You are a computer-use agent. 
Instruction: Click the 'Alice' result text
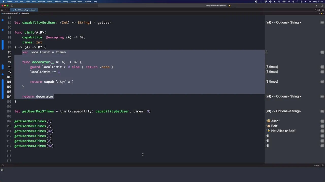(273, 121)
